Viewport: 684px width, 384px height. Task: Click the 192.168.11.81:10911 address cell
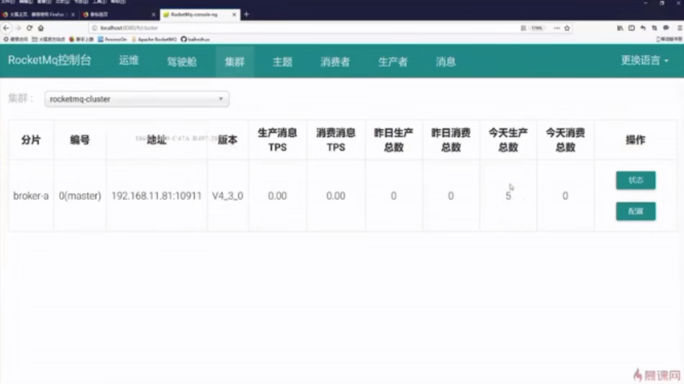[156, 196]
